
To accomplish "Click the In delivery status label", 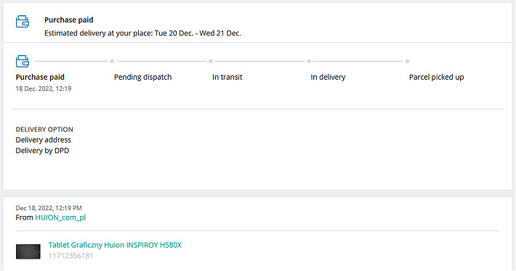I will (328, 77).
